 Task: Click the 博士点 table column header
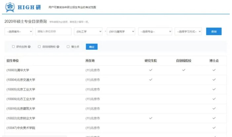point(214,61)
